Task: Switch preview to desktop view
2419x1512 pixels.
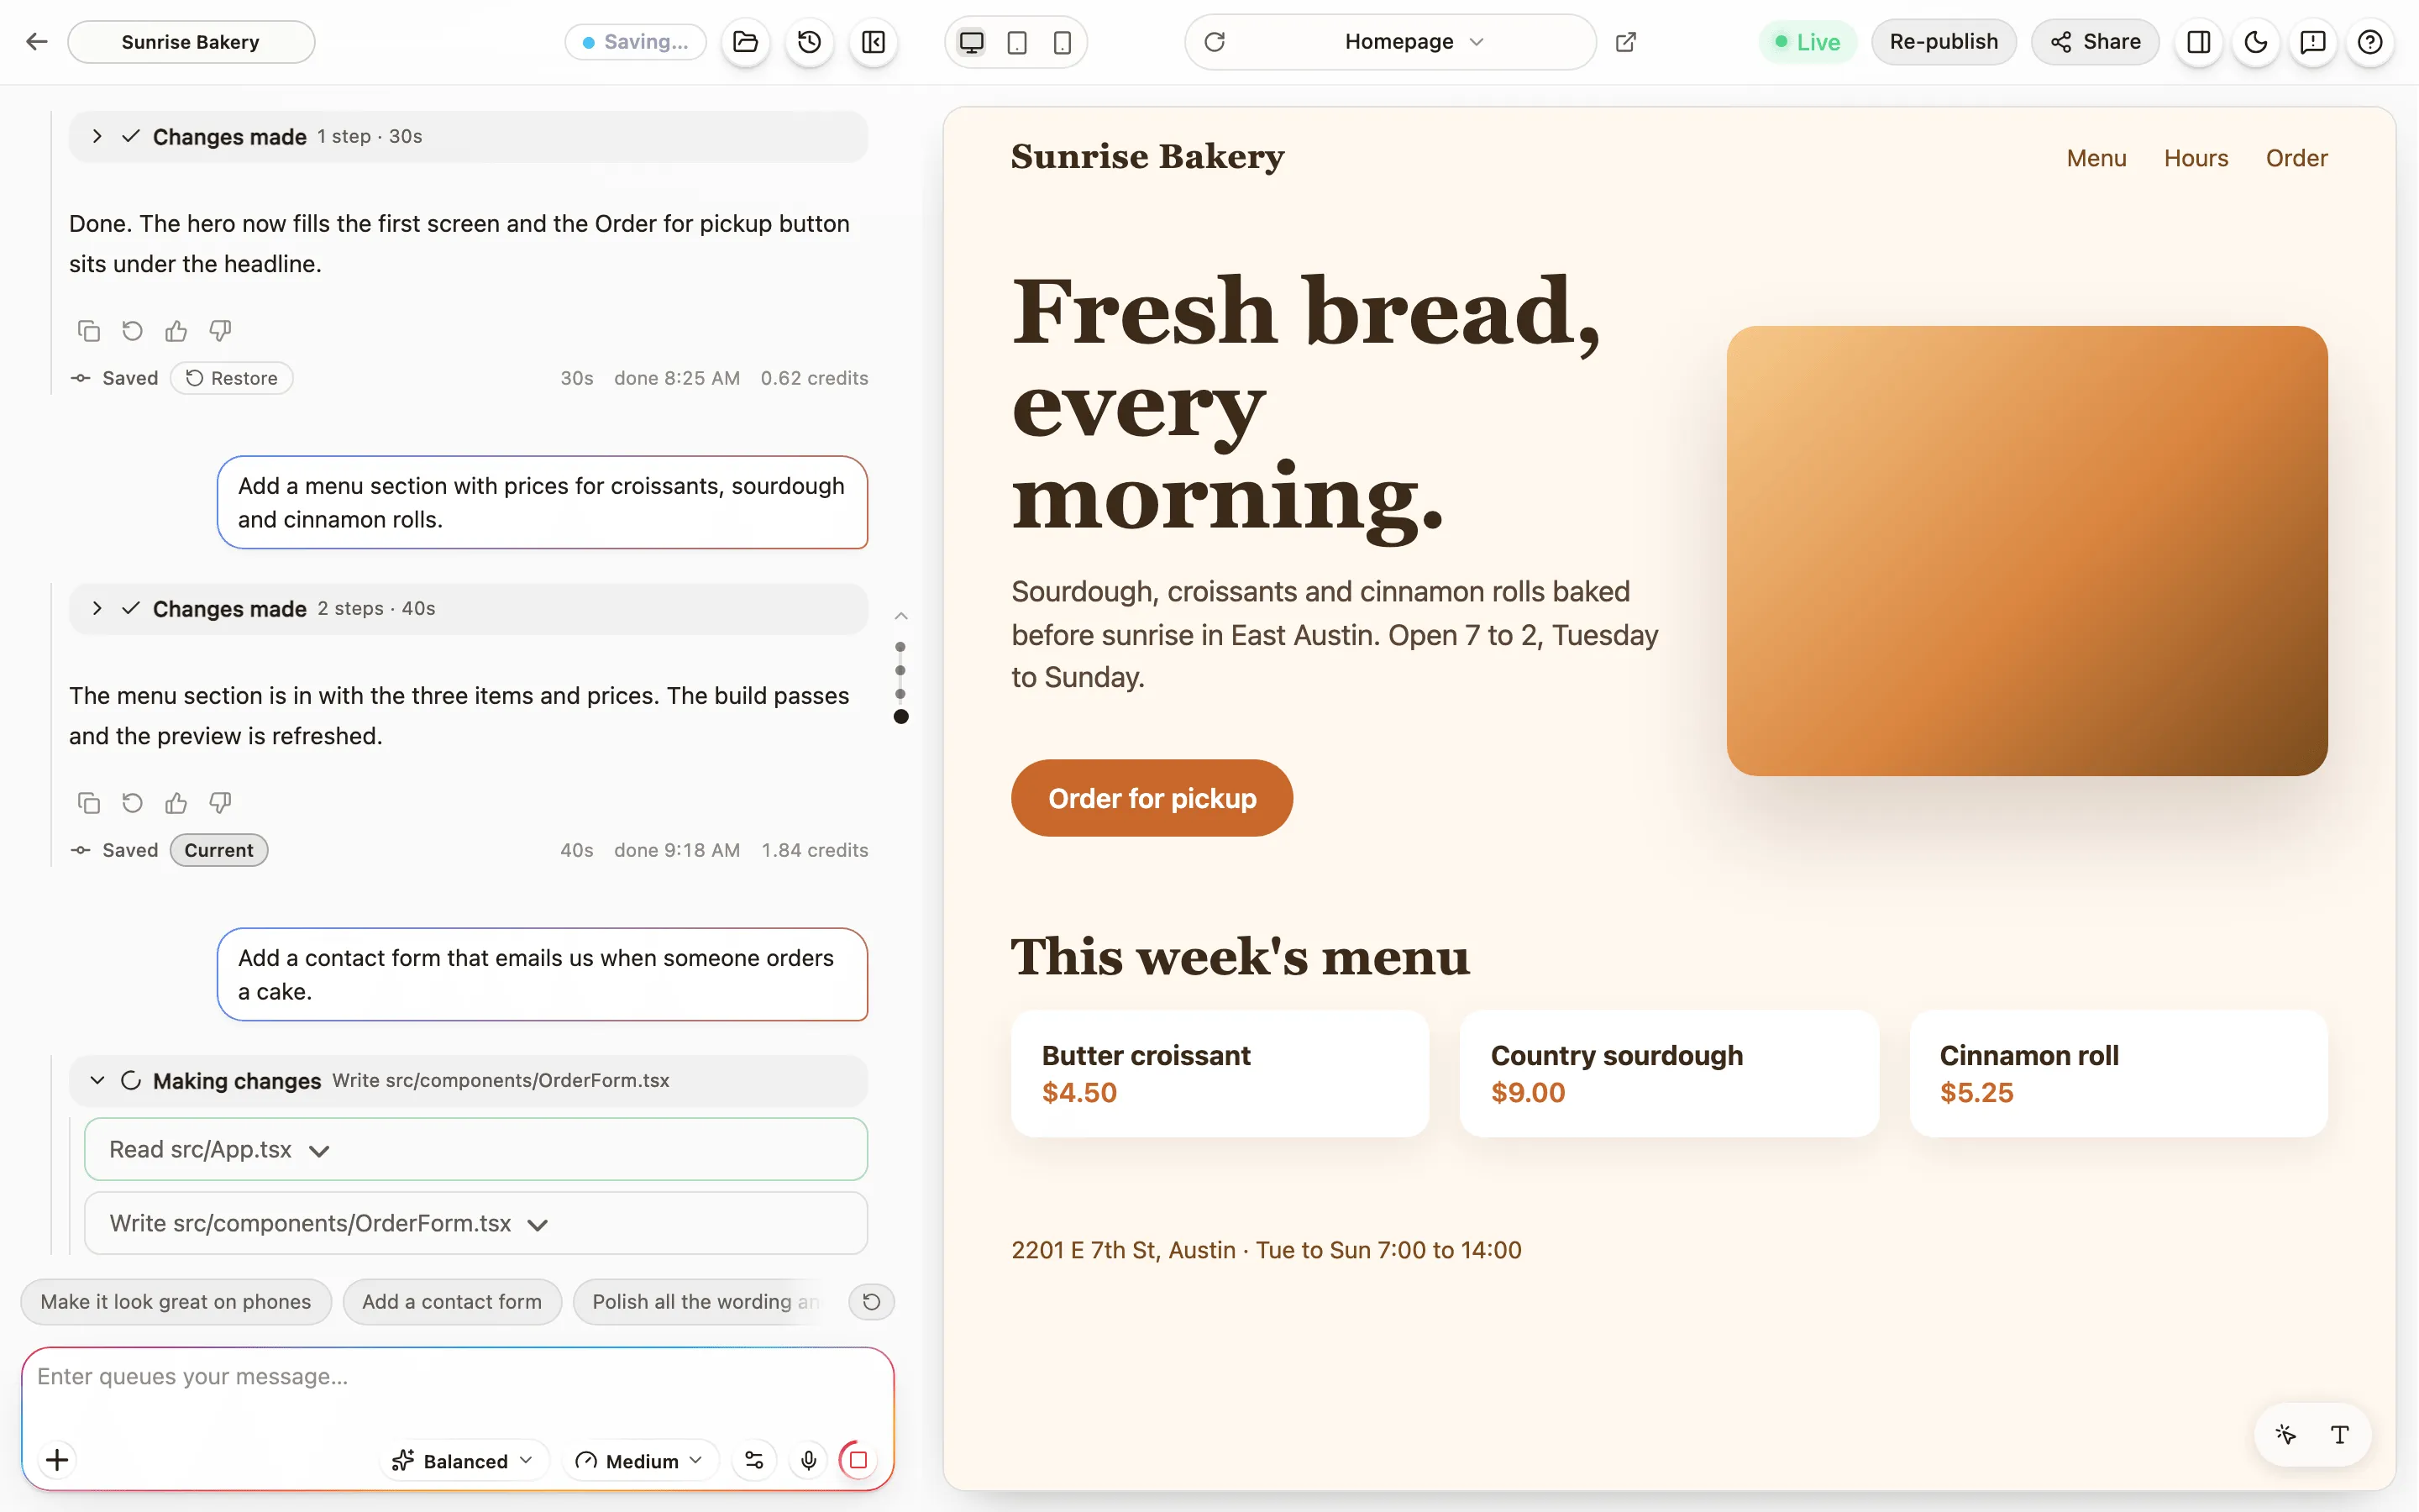Action: pyautogui.click(x=972, y=42)
